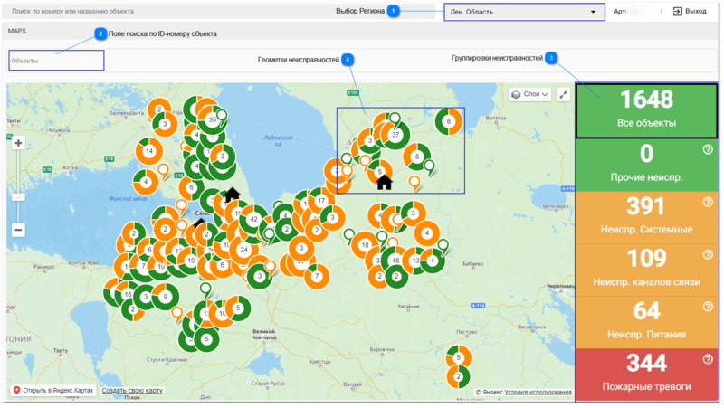724x408 pixels.
Task: Click the Выход logout button
Action: coord(690,12)
